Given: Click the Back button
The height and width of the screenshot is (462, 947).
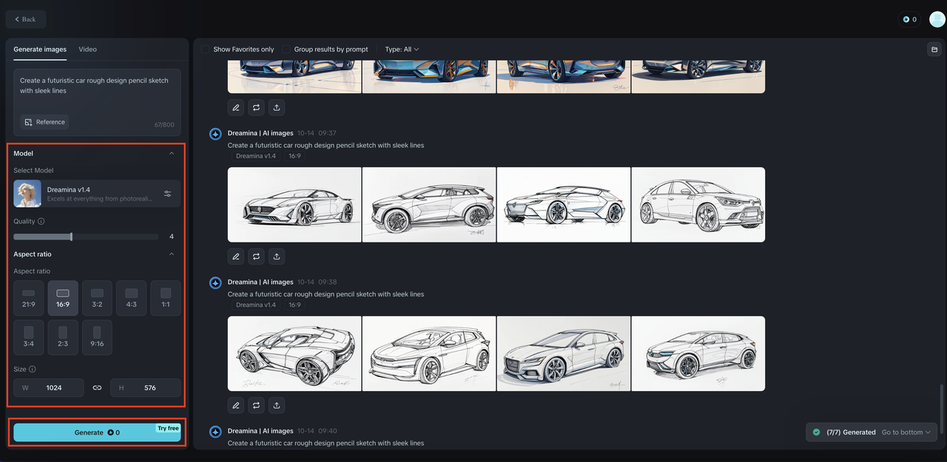Looking at the screenshot, I should 26,19.
